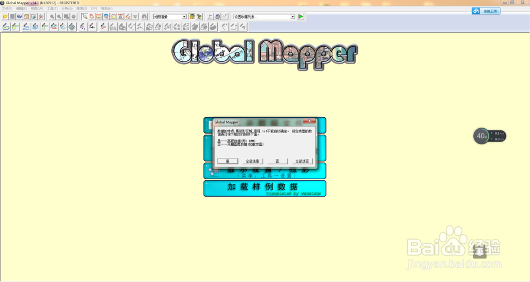Open the 设置收藏列表 favorites dropdown
Image resolution: width=530 pixels, height=282 pixels.
[264, 16]
